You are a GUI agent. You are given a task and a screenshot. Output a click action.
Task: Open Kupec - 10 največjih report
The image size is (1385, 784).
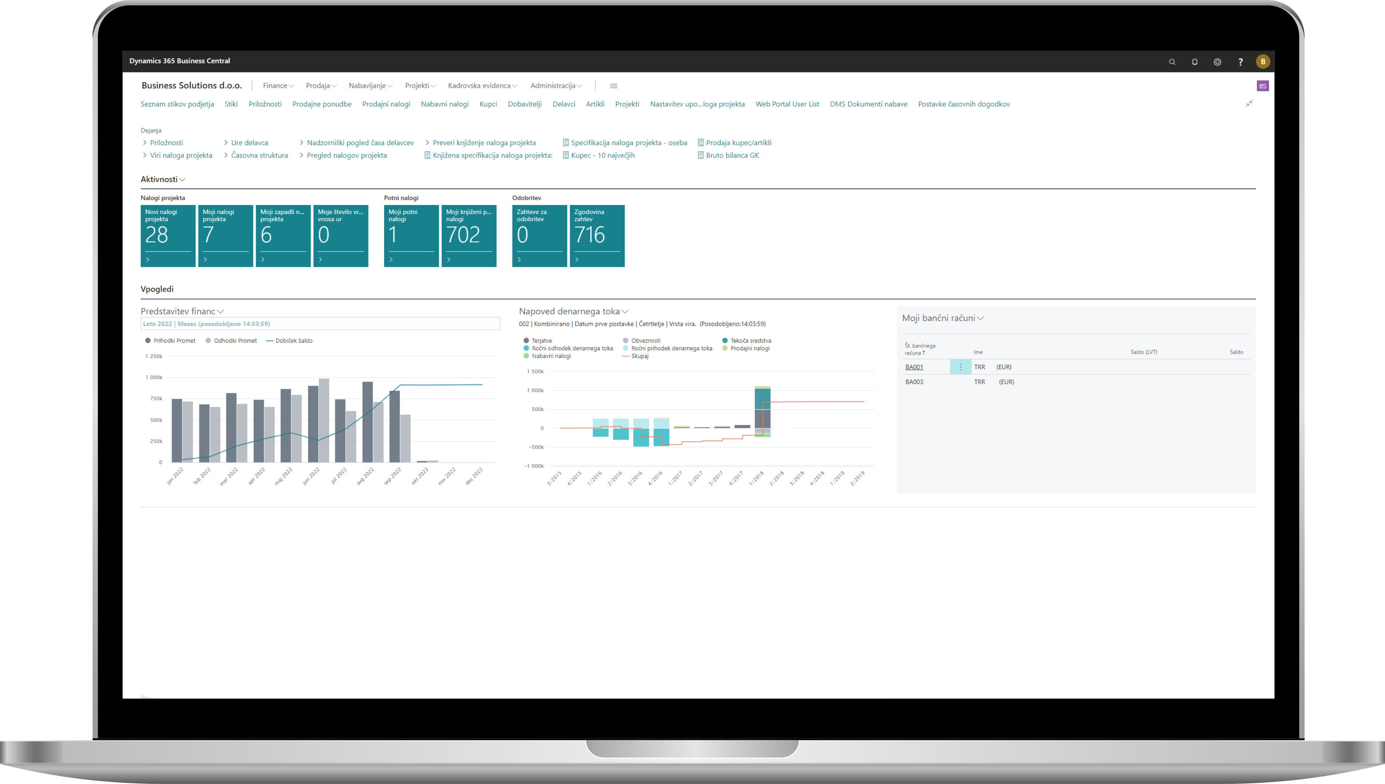[x=598, y=155]
